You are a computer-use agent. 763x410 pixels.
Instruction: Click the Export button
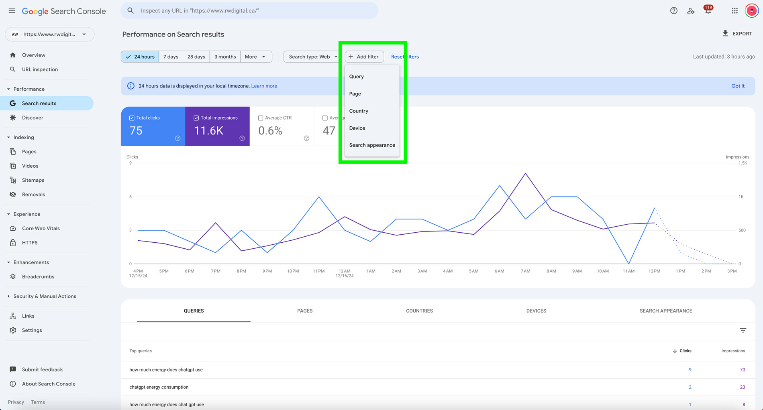click(737, 34)
